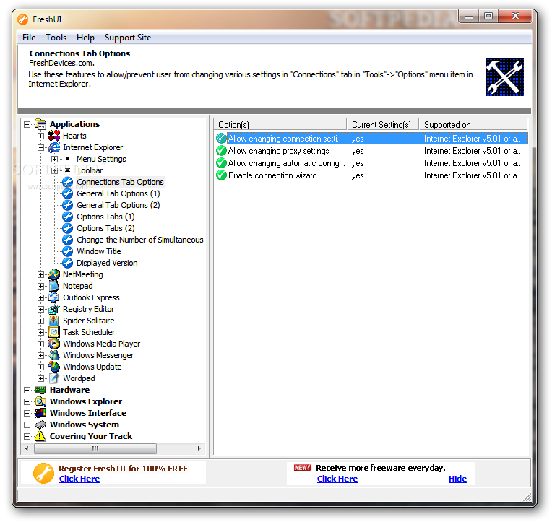
Task: Click the Windows Update icon
Action: [54, 367]
